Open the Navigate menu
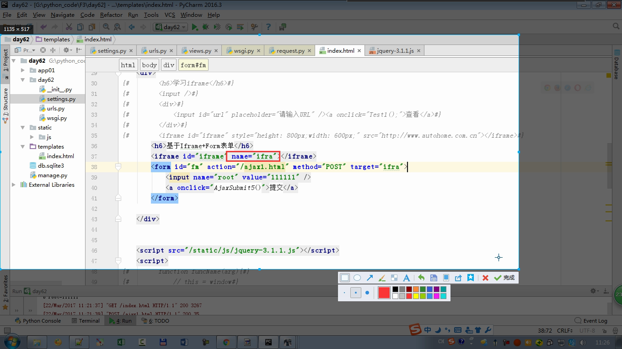Viewport: 622px width, 349px height. click(x=62, y=15)
